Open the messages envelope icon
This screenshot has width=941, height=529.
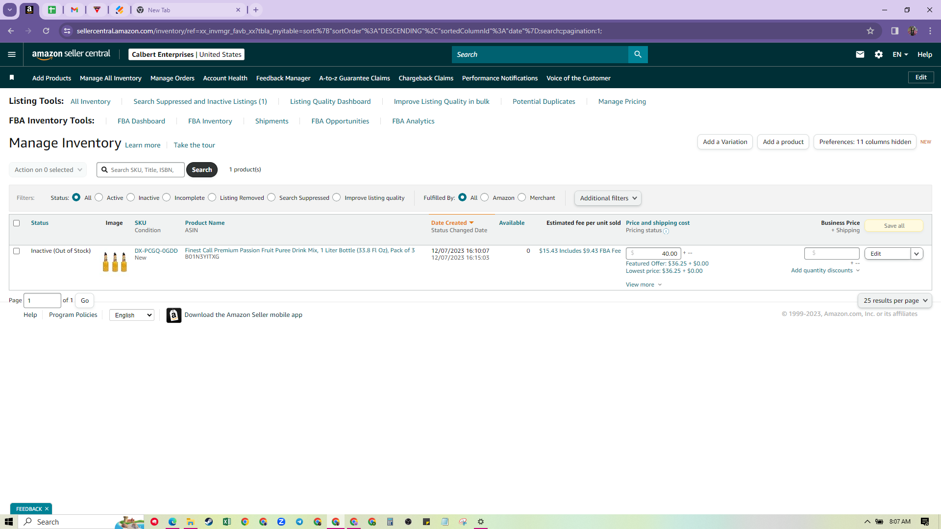click(860, 54)
